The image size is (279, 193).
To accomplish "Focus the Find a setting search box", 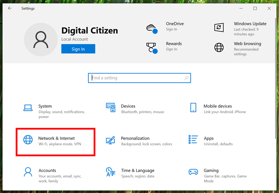I will click(x=139, y=78).
